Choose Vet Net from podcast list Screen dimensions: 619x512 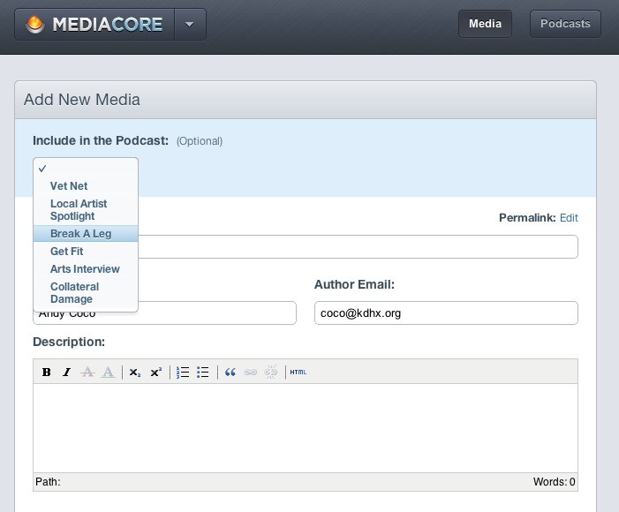(x=69, y=186)
